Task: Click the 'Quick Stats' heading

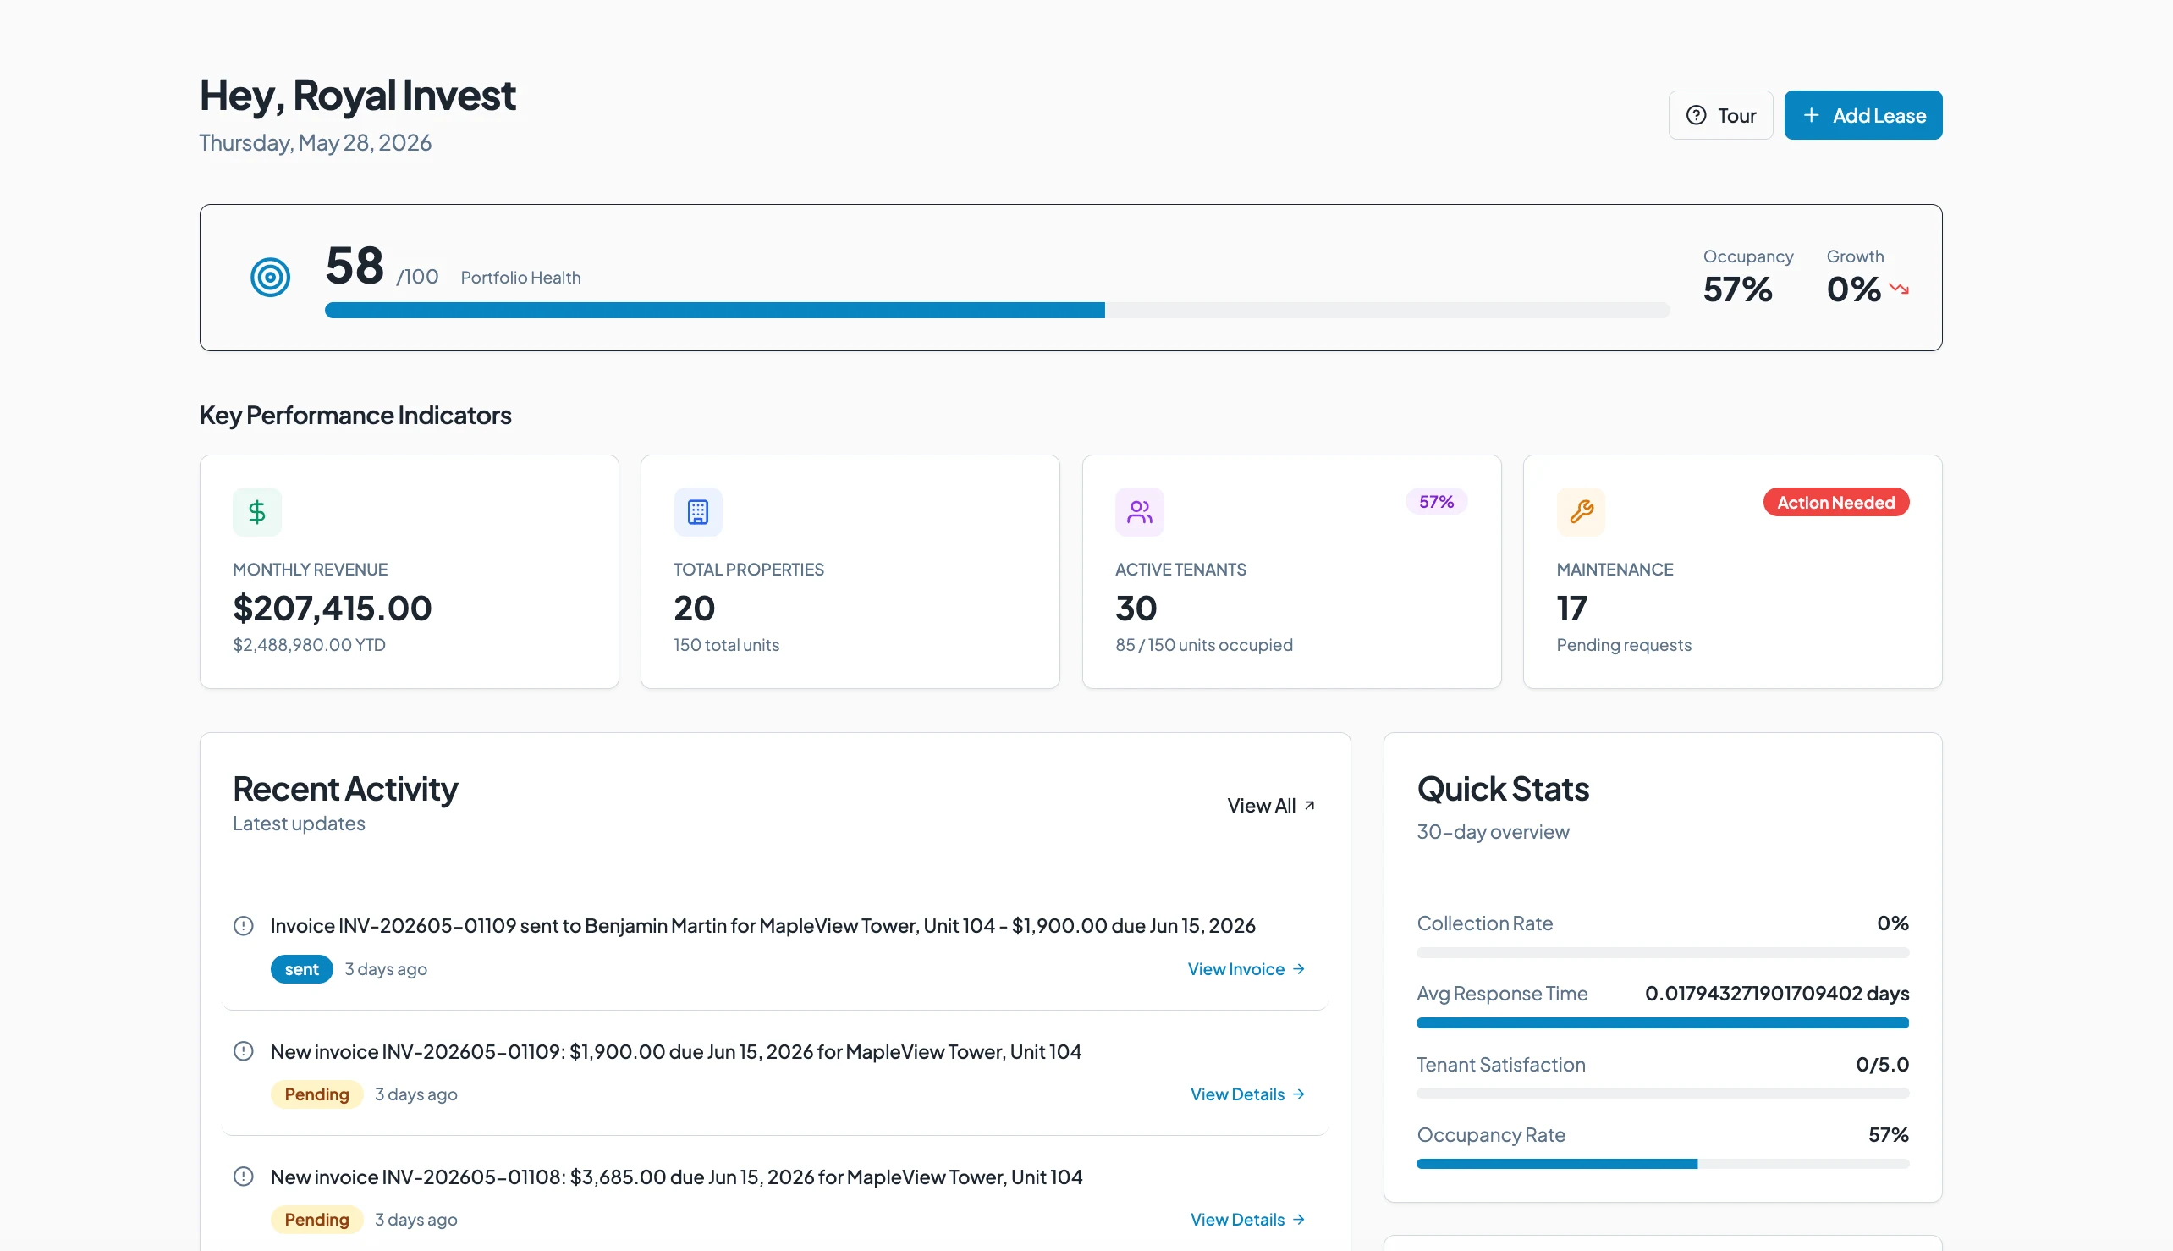Action: point(1502,789)
